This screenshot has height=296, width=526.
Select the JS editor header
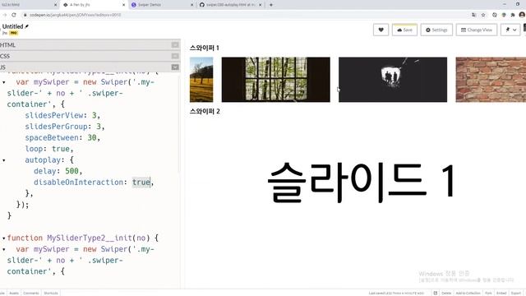(90, 67)
